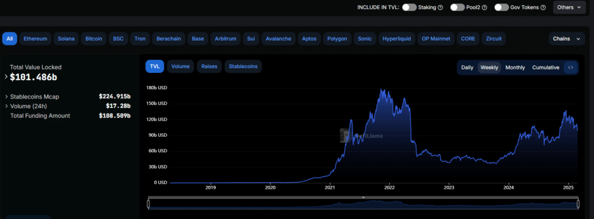Click the embed code icon next to Cumulative
The image size is (594, 219).
click(571, 68)
